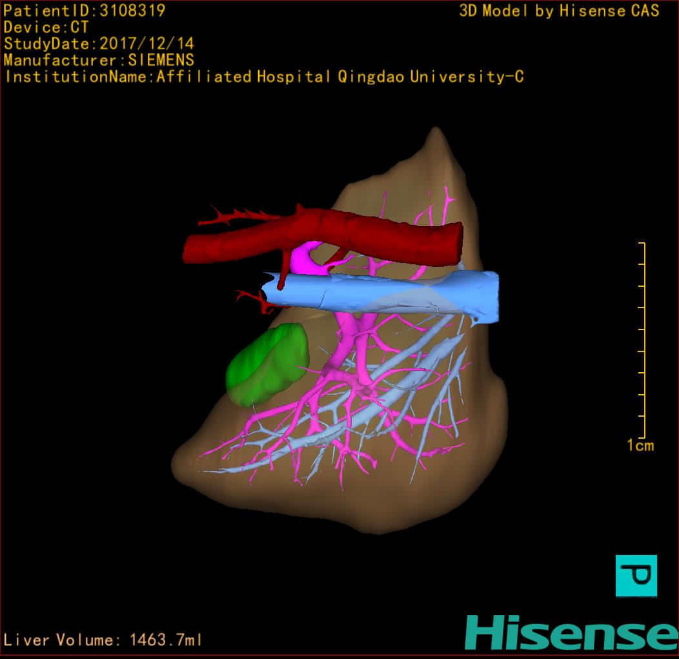Image resolution: width=679 pixels, height=659 pixels.
Task: Click the green tumor mass in the model
Action: point(268,365)
